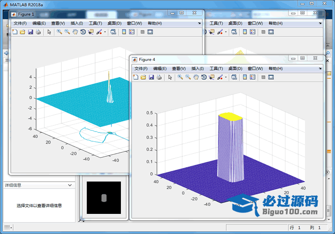Select Edit Plot arrow tool in Figure 1
The height and width of the screenshot is (234, 335).
pos(49,32)
